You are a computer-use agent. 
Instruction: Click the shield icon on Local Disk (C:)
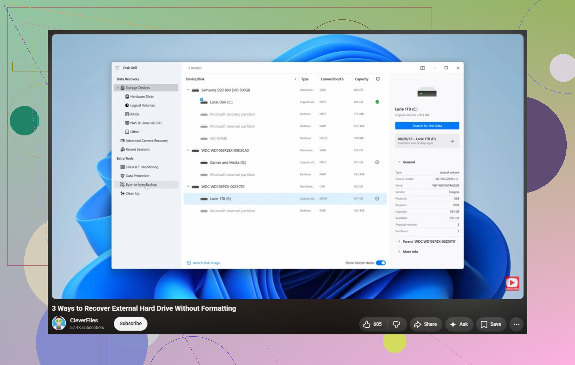[377, 102]
